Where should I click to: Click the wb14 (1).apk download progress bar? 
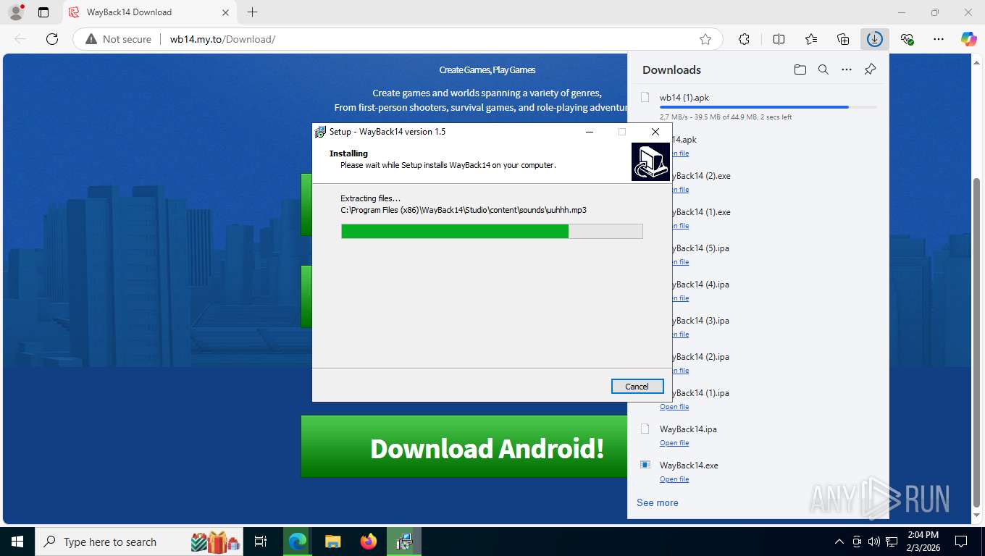point(768,107)
